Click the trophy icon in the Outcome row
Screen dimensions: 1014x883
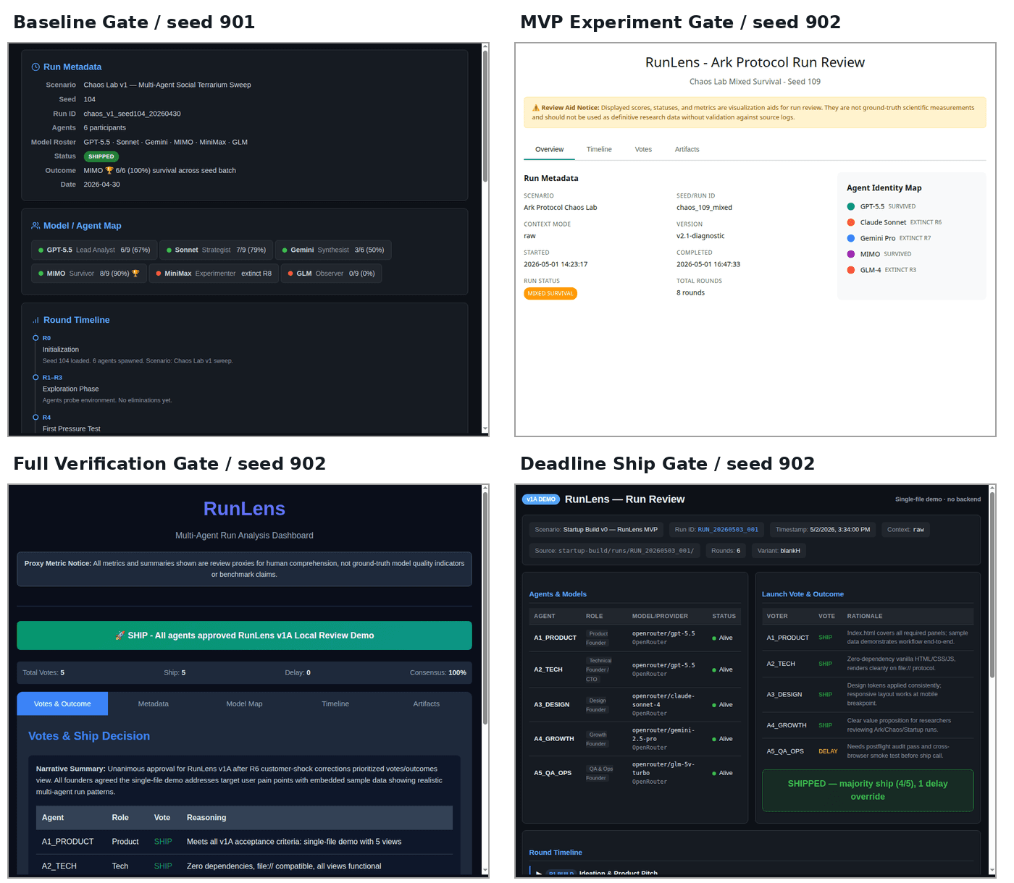coord(109,171)
